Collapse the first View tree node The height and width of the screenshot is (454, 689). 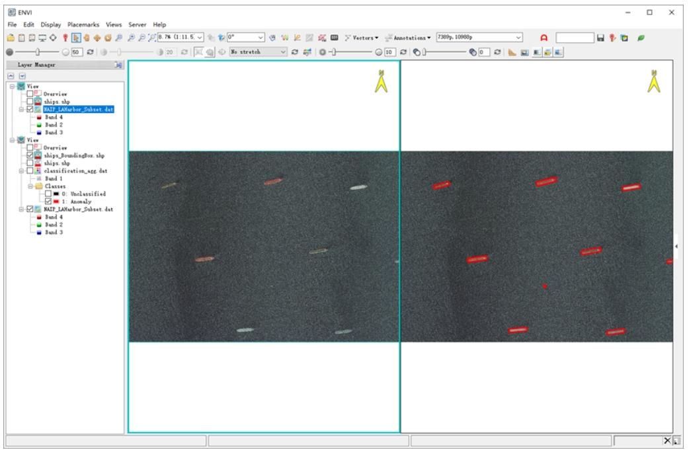[13, 86]
